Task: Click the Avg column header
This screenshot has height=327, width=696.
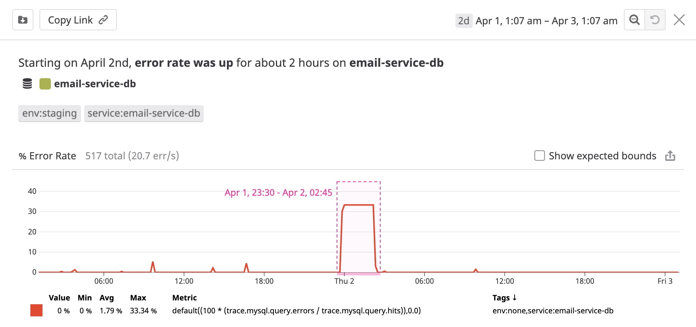Action: click(107, 298)
